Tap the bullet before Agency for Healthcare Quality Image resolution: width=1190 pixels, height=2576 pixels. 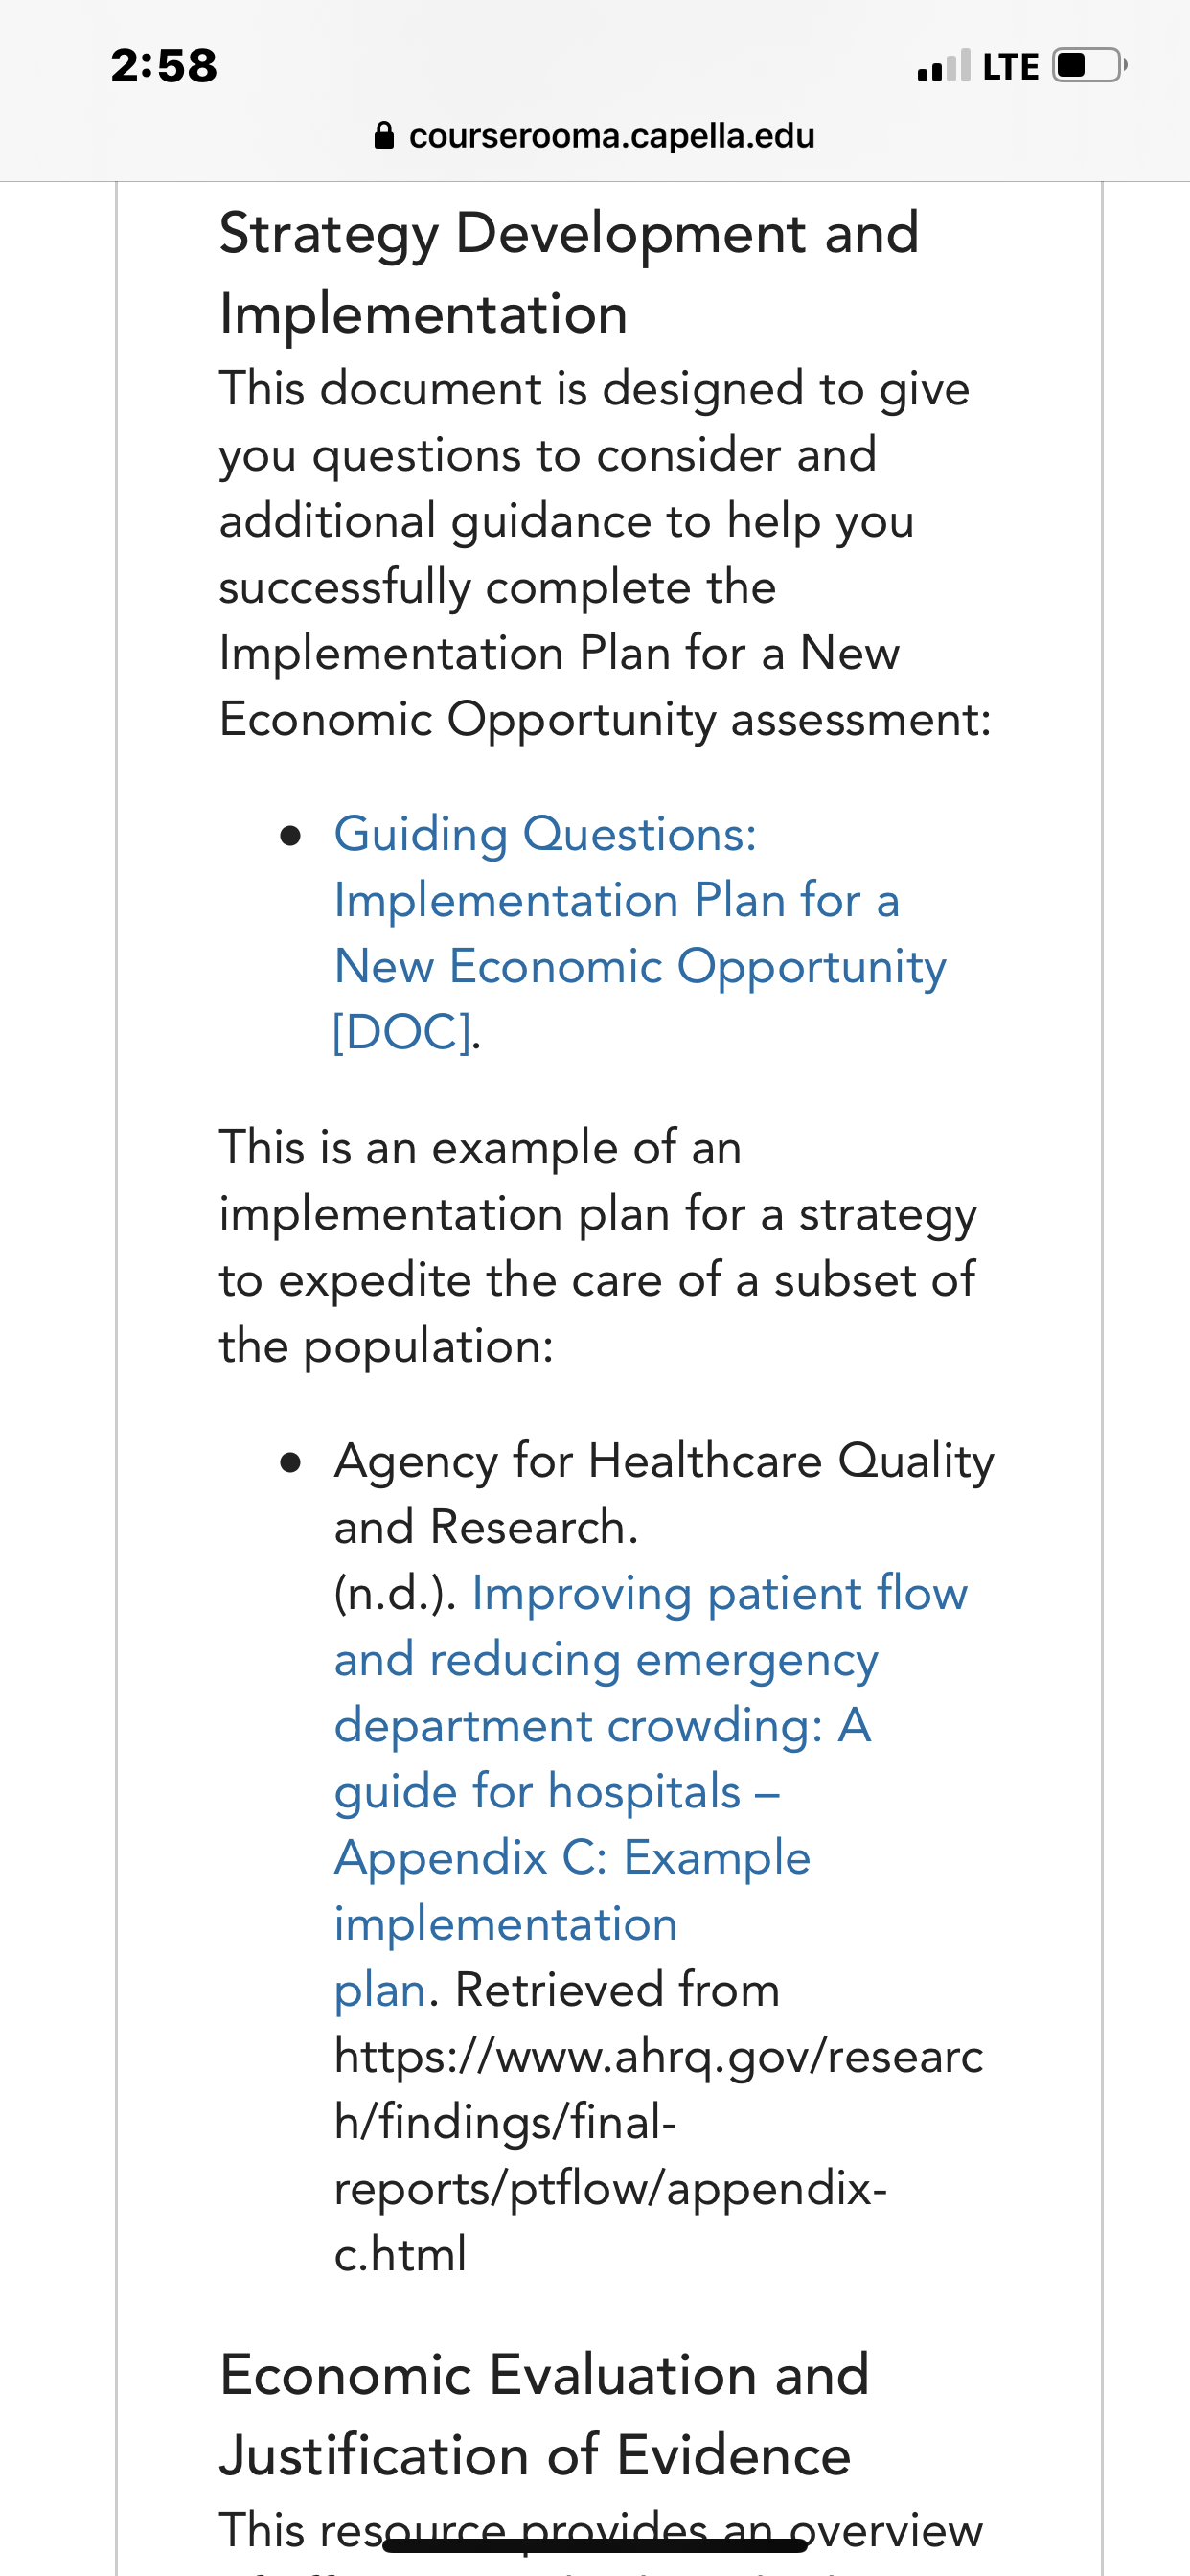click(x=291, y=1463)
